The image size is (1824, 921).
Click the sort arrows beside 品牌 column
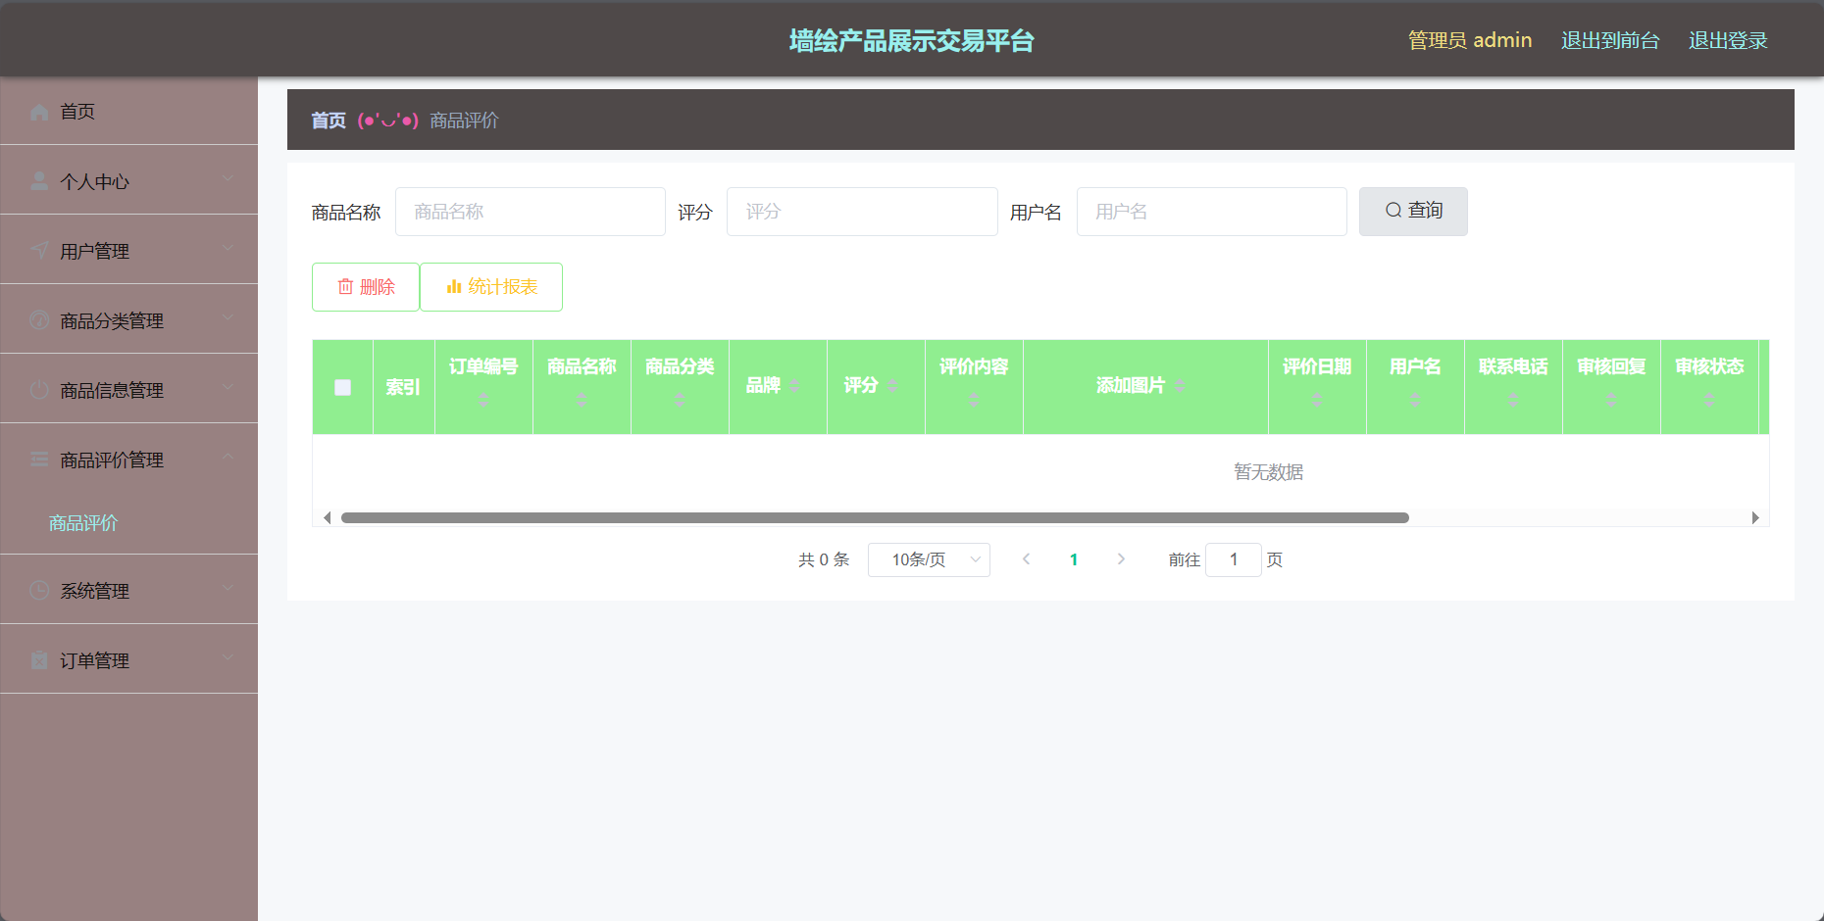tap(794, 386)
